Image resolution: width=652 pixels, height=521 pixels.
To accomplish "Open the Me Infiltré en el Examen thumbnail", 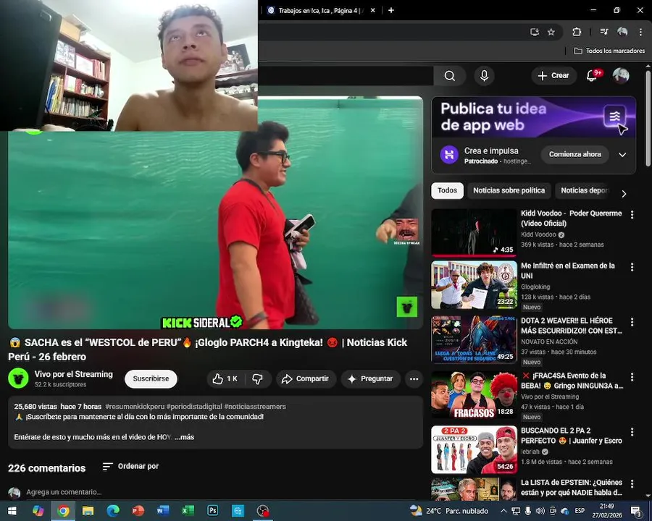I will [474, 285].
